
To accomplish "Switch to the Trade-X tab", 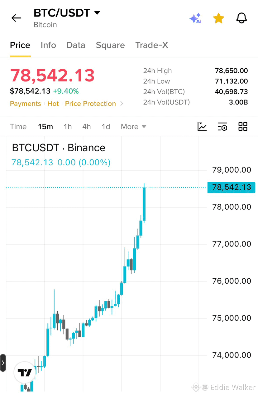I will point(152,45).
